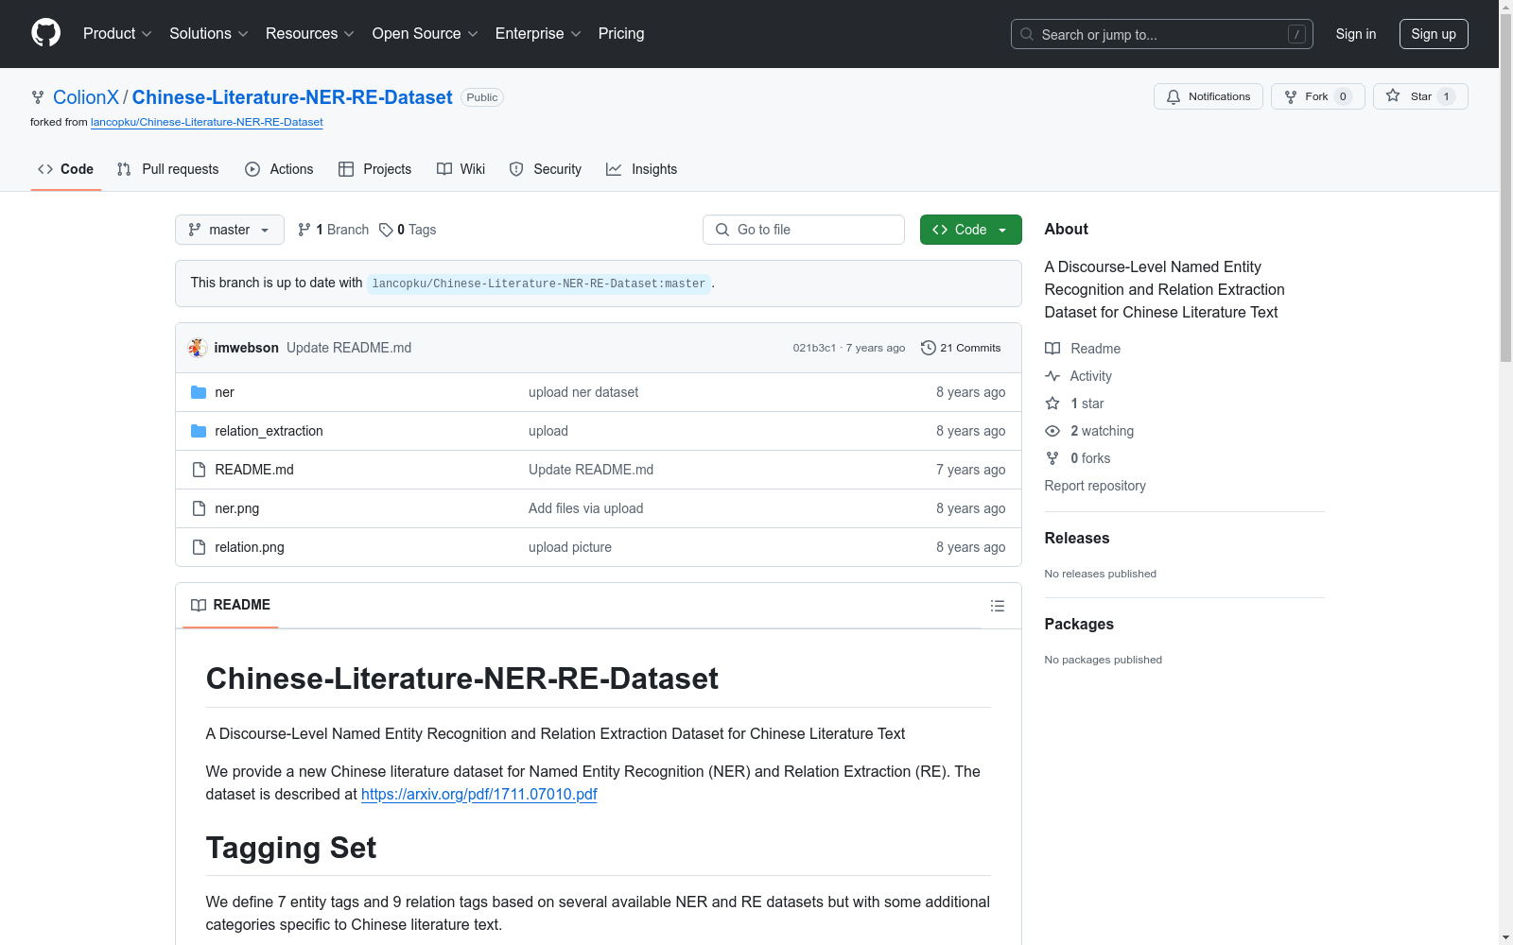This screenshot has height=945, width=1513.
Task: Click the Go to file search field
Action: click(x=804, y=230)
